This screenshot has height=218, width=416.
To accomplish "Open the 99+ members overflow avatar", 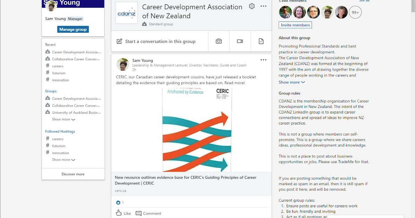I will click(x=355, y=12).
